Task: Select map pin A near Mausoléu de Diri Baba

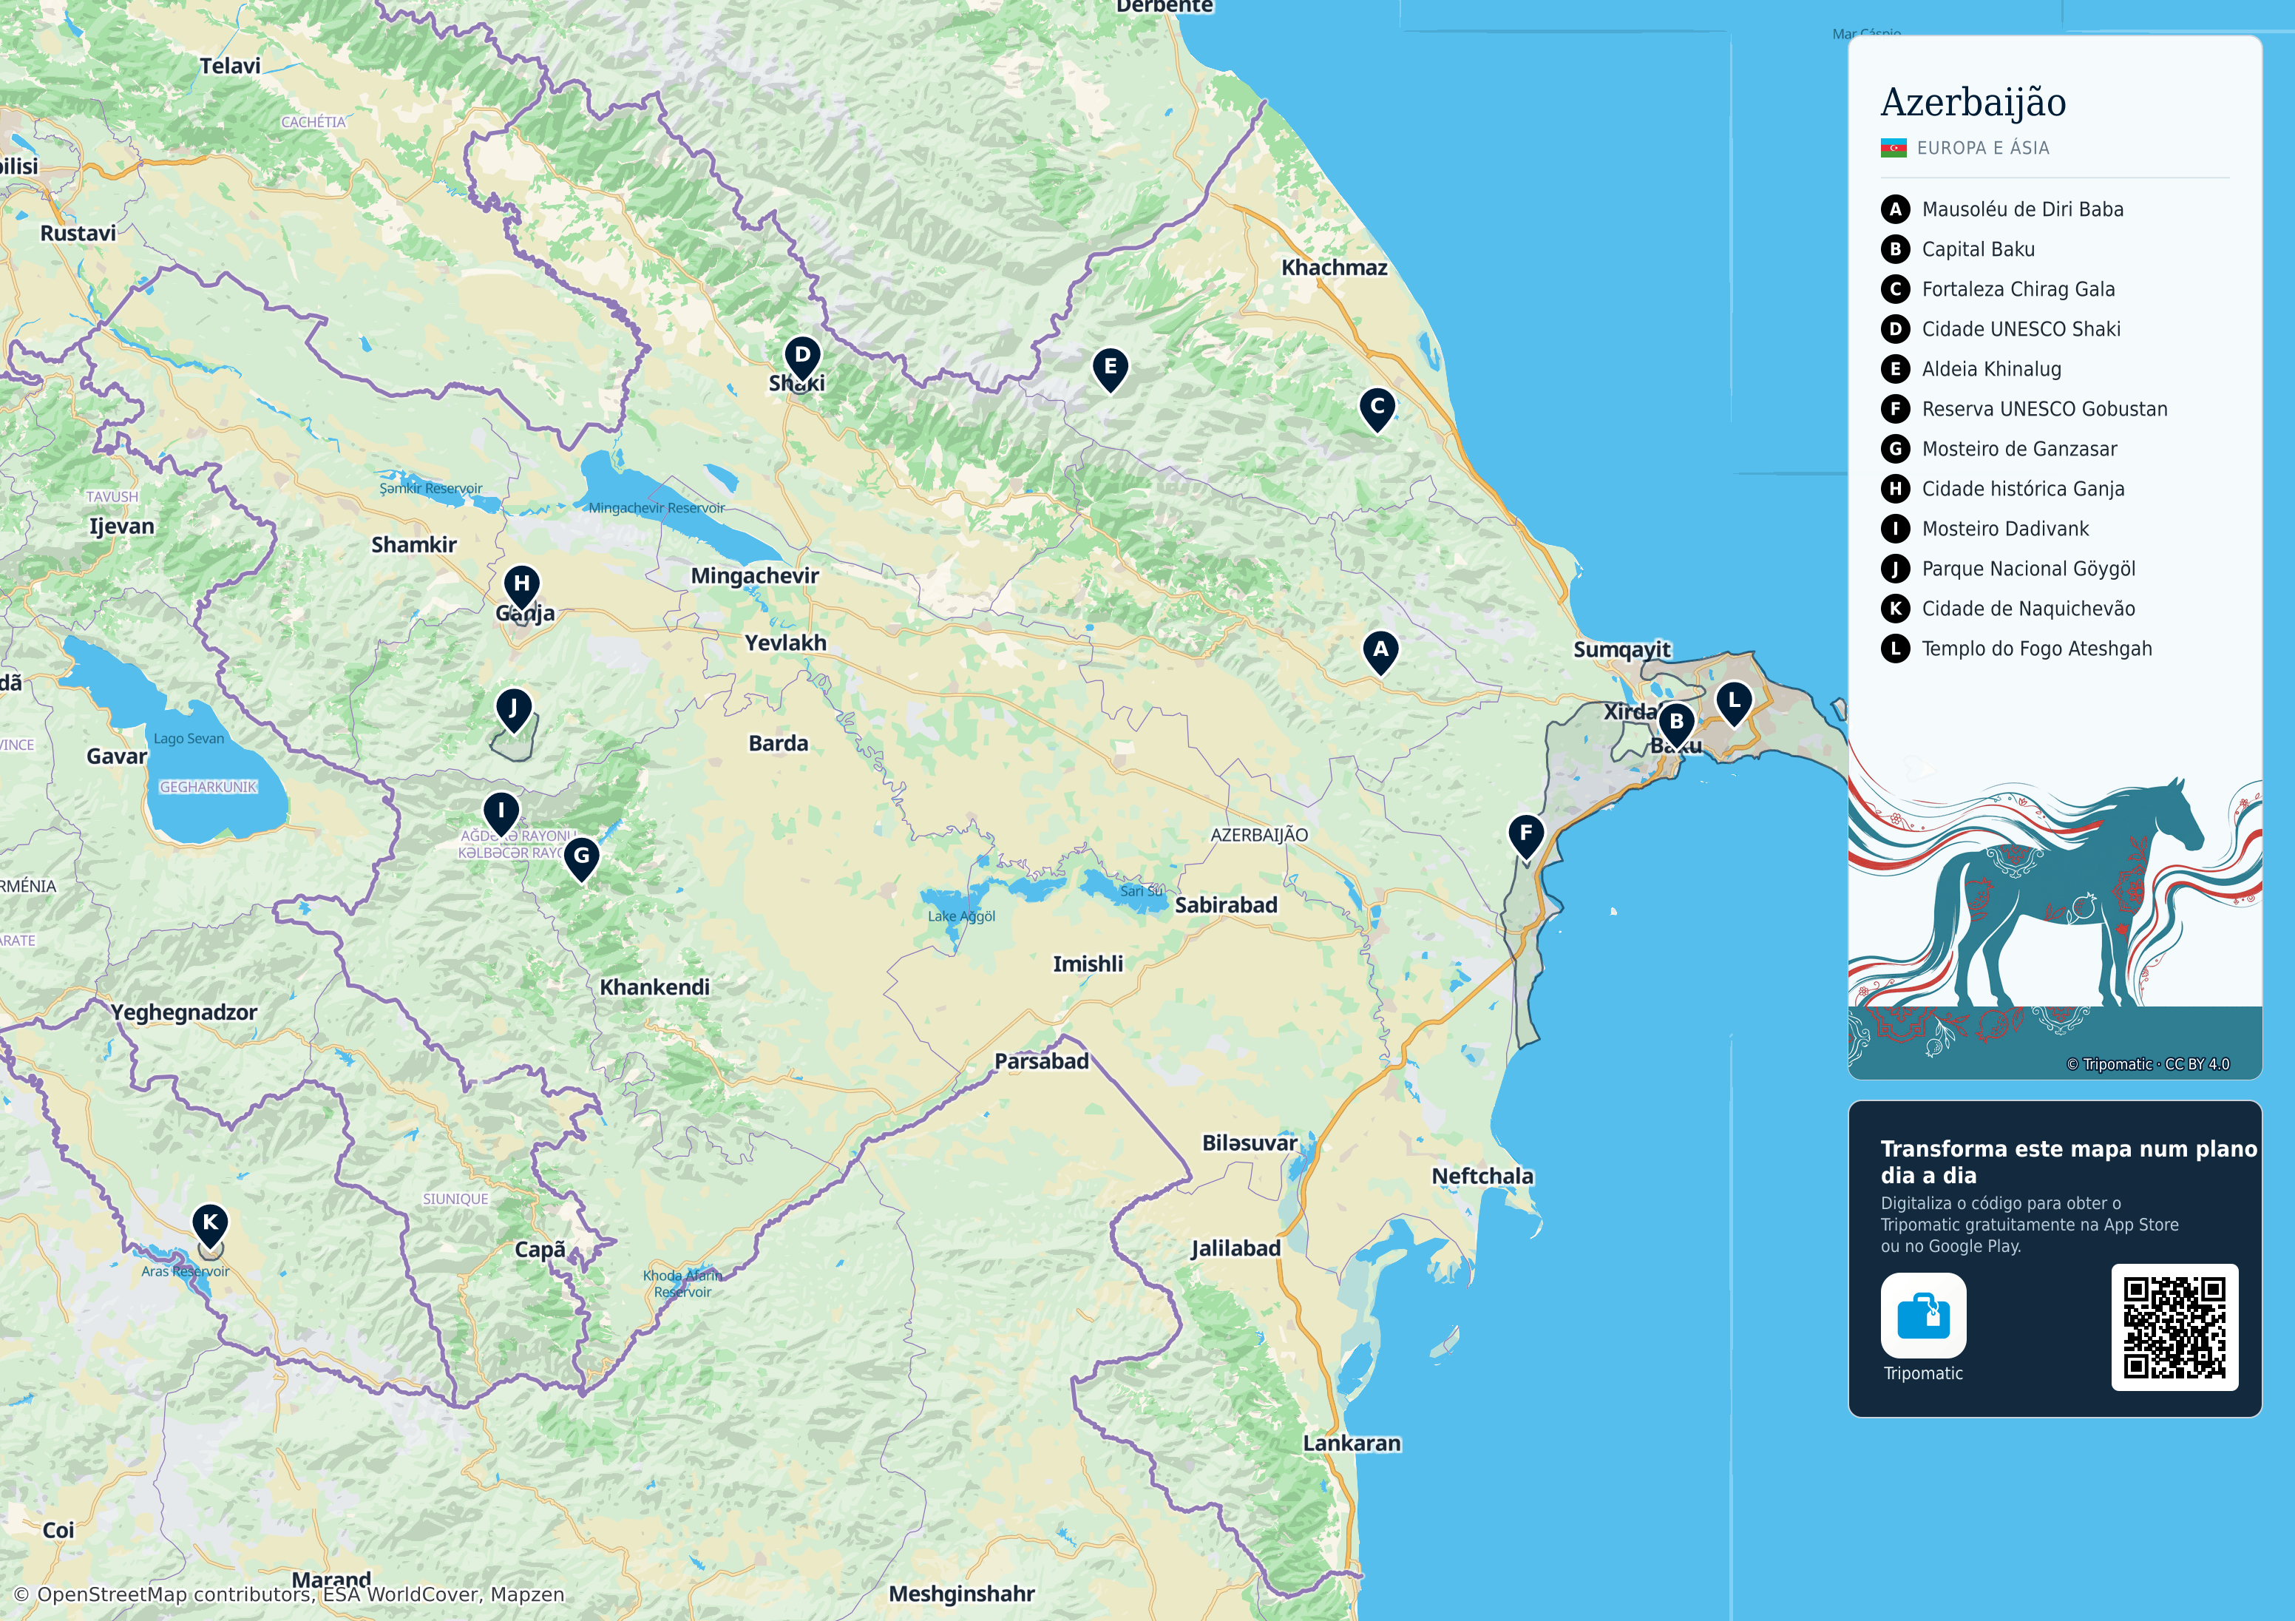Action: click(x=1380, y=652)
